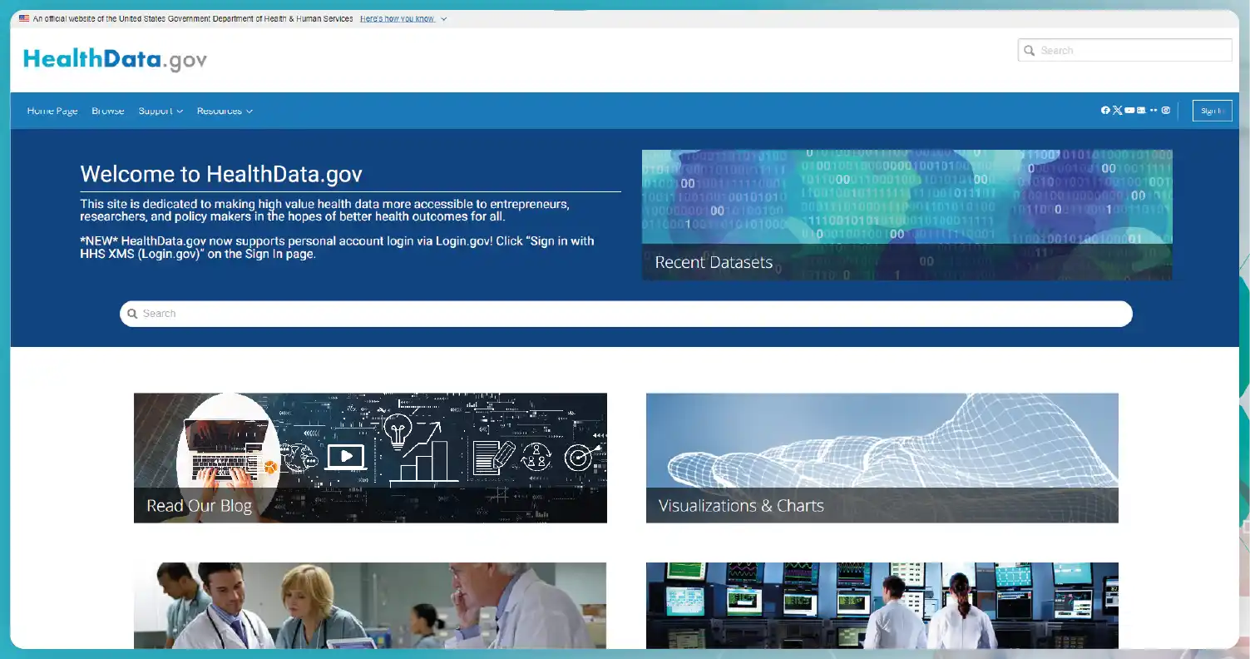This screenshot has width=1250, height=659.
Task: Go to Home Page nav item
Action: click(x=52, y=111)
